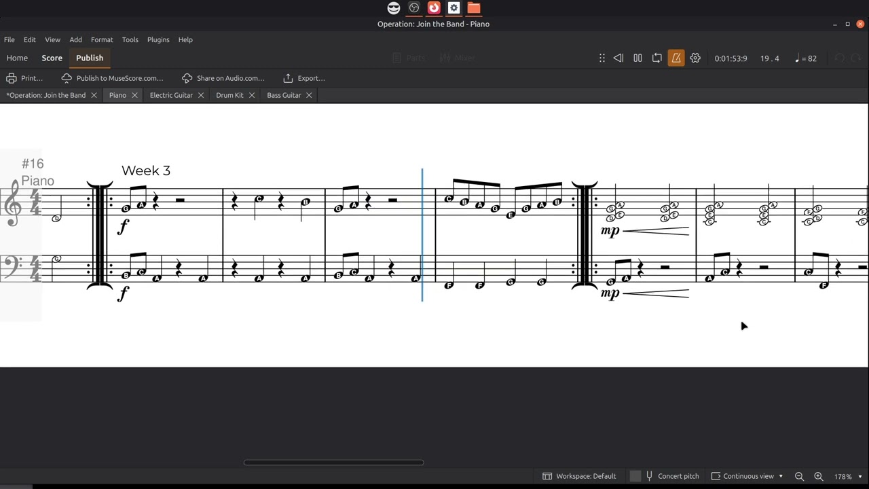This screenshot has width=869, height=489.
Task: Open playback settings gear
Action: click(x=695, y=58)
